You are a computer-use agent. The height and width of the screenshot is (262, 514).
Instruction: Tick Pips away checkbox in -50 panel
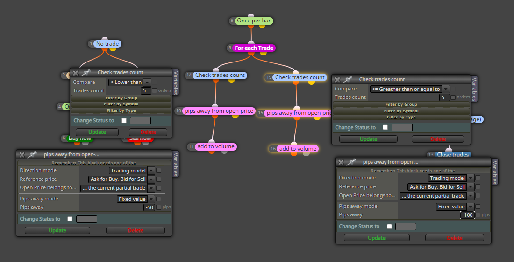159,207
